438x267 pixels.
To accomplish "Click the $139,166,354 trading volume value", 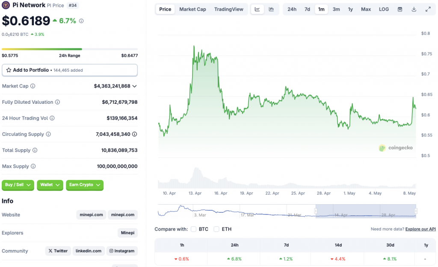I will pos(122,118).
